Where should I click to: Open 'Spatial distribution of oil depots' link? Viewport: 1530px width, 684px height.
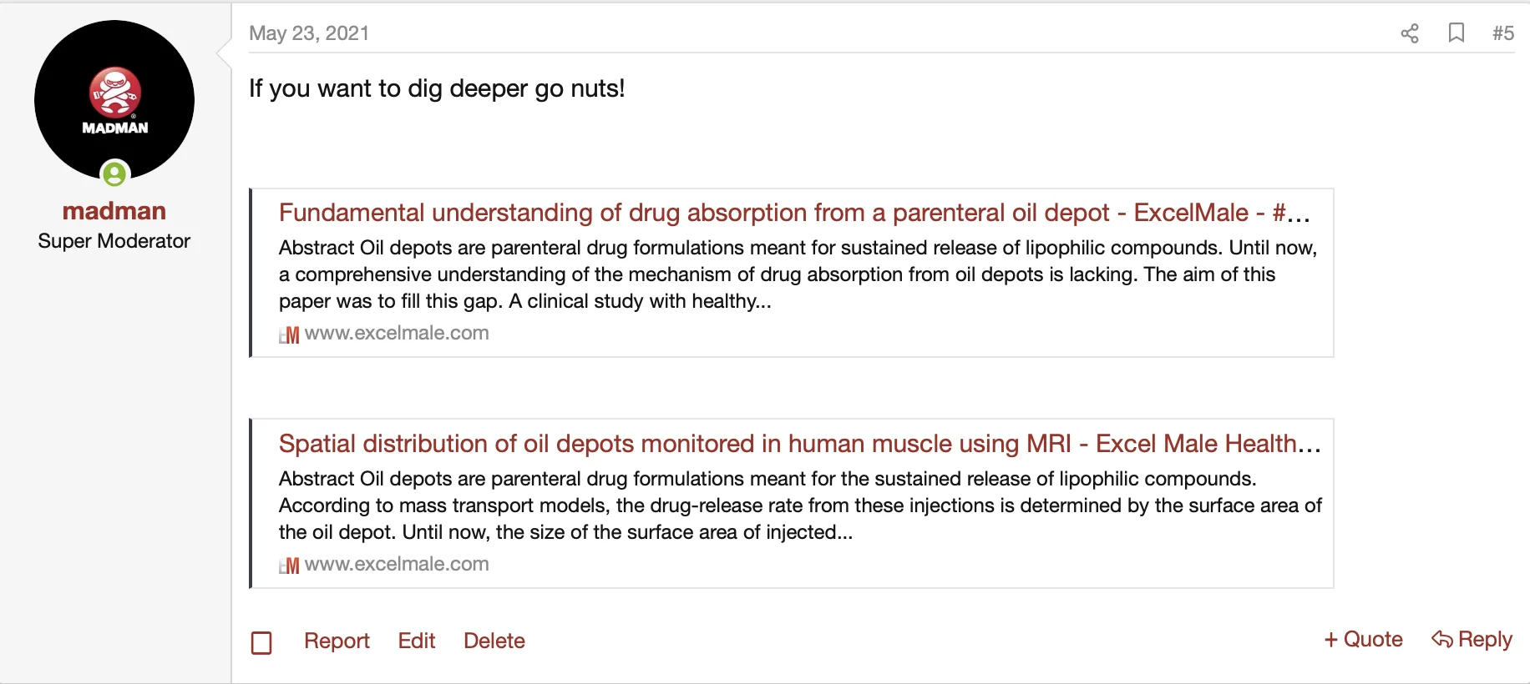(x=799, y=444)
